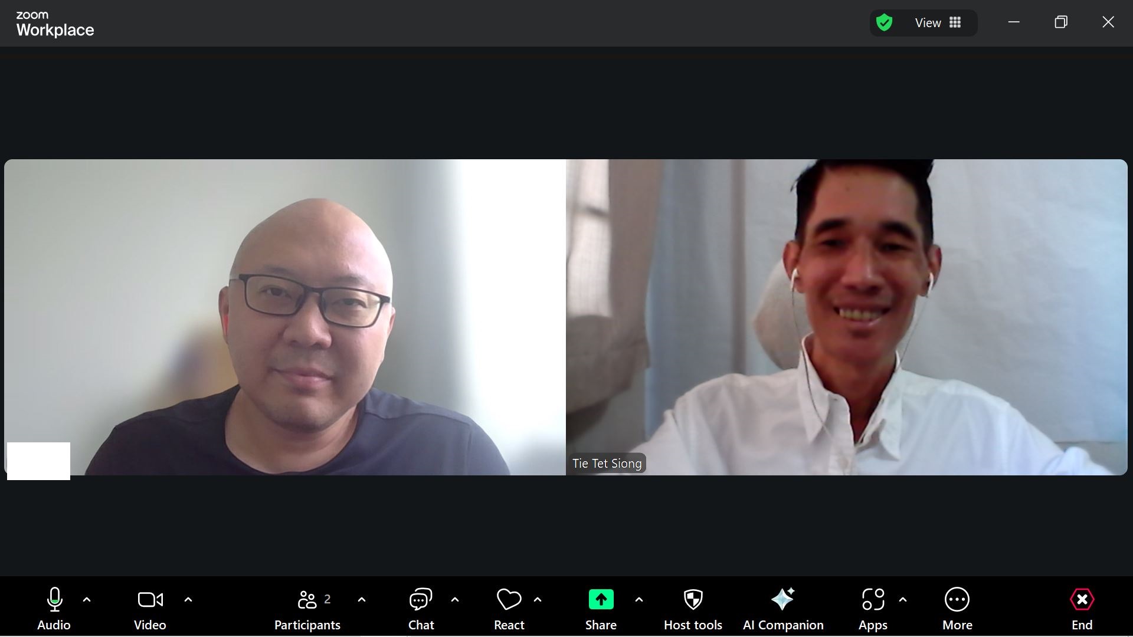Click the green encryption shield icon
1133x637 pixels.
pyautogui.click(x=884, y=23)
